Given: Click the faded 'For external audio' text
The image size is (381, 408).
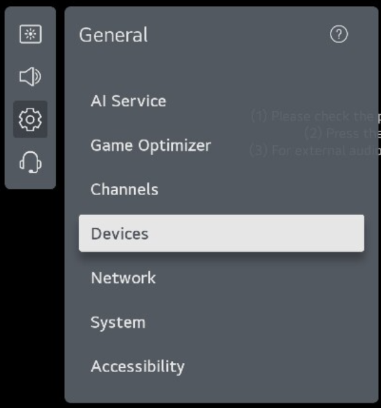Looking at the screenshot, I should click(x=315, y=150).
